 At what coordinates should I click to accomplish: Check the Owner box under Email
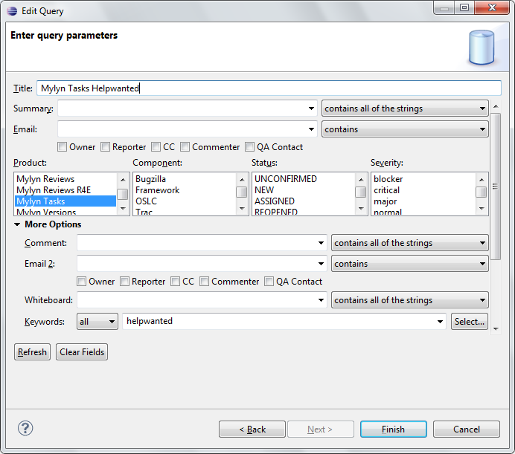tap(62, 146)
